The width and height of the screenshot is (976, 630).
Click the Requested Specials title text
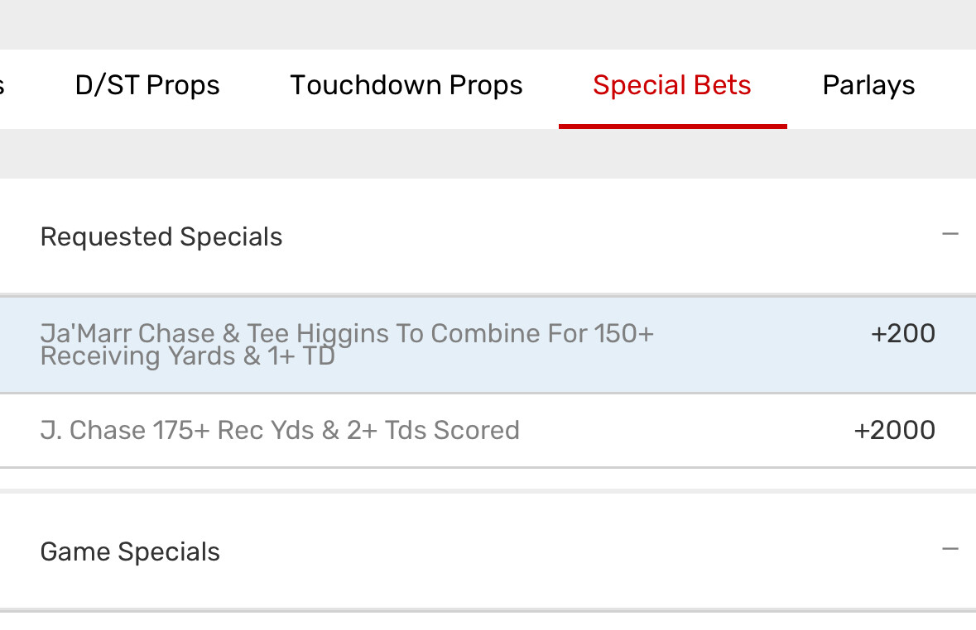161,237
